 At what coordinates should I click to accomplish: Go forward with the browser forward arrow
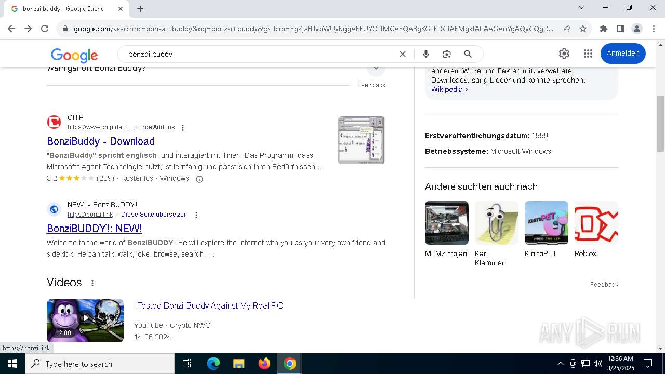coord(28,29)
